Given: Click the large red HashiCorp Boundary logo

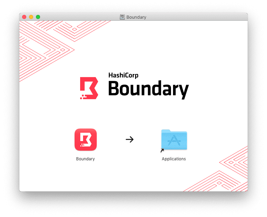Looking at the screenshot, I should coord(89,88).
